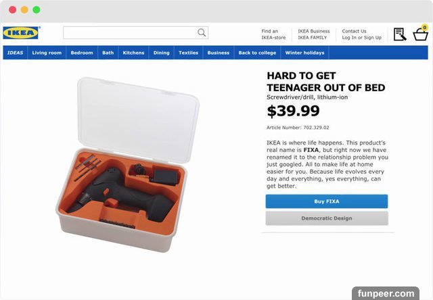This screenshot has height=300, width=433.
Task: Select Bedroom in the navigation bar
Action: tap(82, 53)
